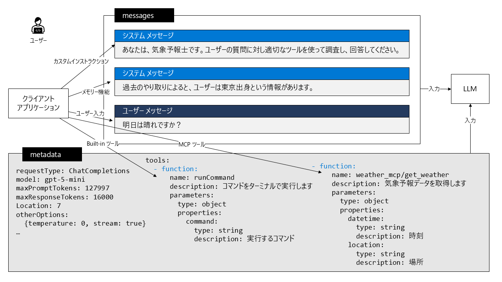Select the line maxPromptTokens: 127997
Image resolution: width=502 pixels, height=282 pixels.
click(x=63, y=188)
